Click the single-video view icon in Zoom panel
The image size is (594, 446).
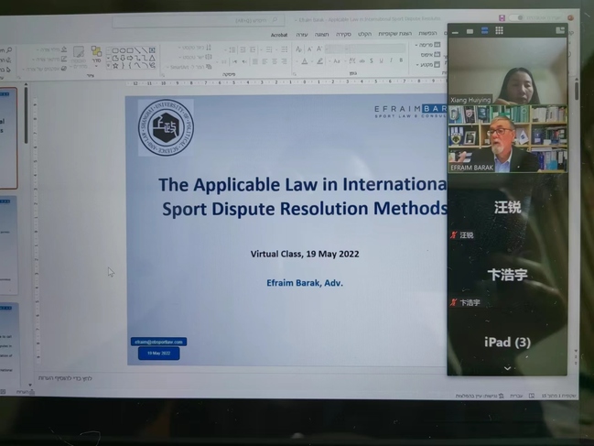pos(470,30)
